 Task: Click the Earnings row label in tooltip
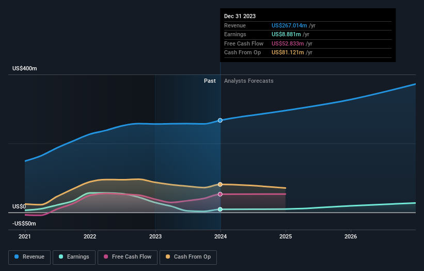[x=235, y=34]
